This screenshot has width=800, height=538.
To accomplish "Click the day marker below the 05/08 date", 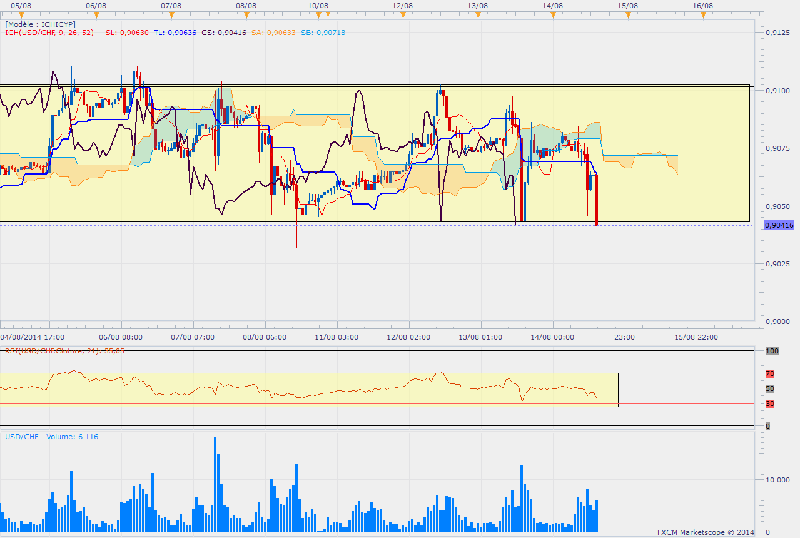I will (x=21, y=15).
